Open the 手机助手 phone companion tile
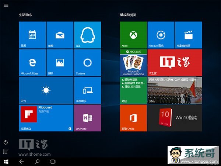The image size is (221, 166). [x=88, y=90]
